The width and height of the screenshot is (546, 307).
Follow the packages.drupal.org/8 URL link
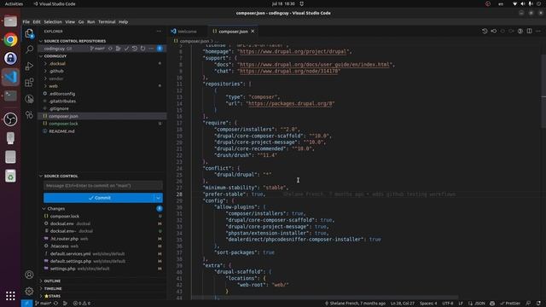(x=291, y=103)
